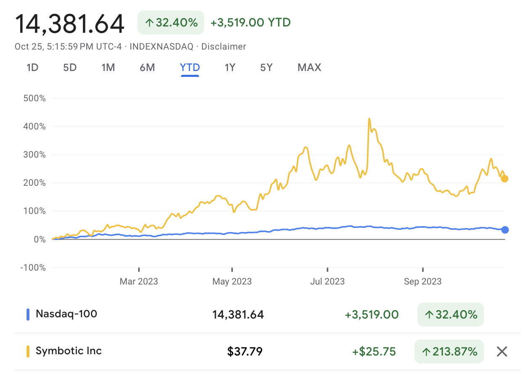Image resolution: width=531 pixels, height=374 pixels.
Task: Click the yellow Symbolic Inc legend color bar
Action: 28,351
